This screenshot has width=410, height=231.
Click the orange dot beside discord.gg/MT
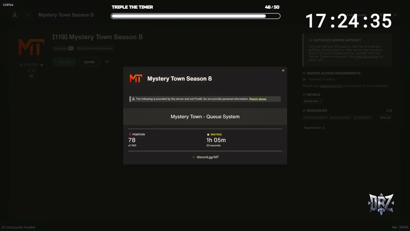pos(194,157)
